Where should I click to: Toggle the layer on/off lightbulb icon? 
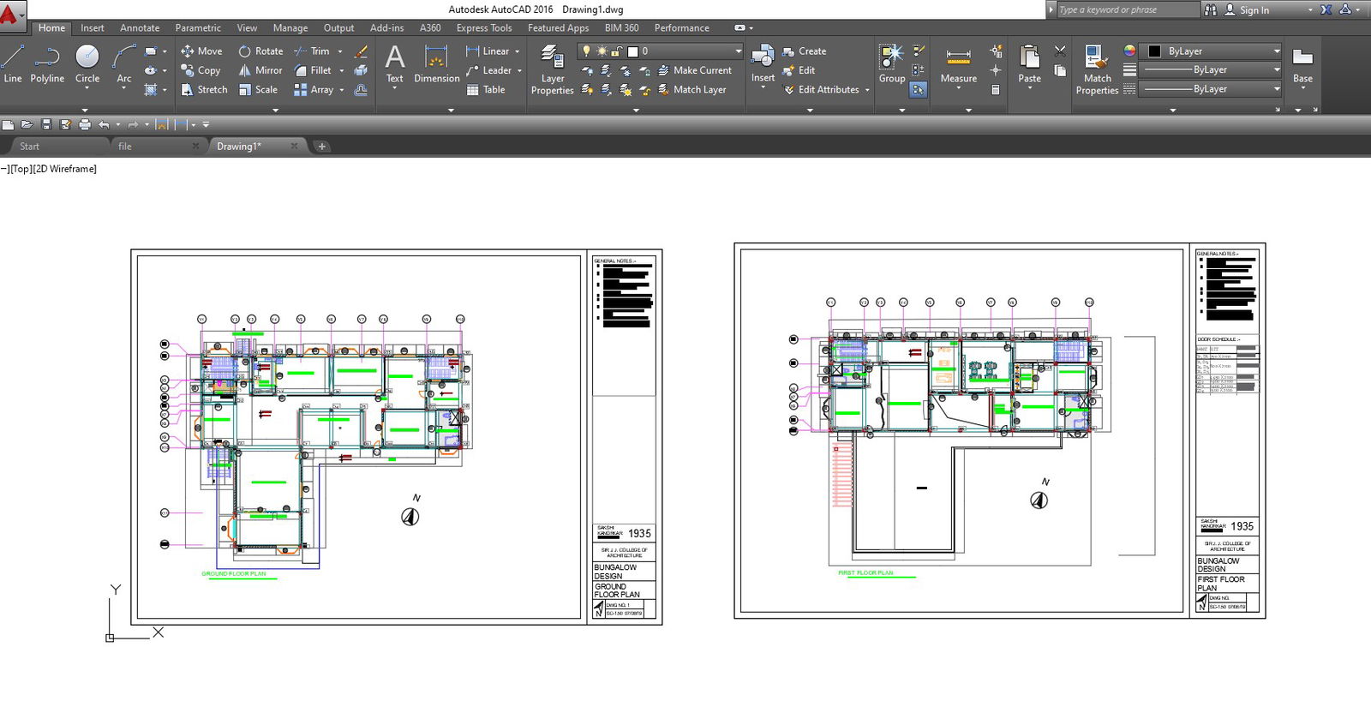tap(587, 51)
